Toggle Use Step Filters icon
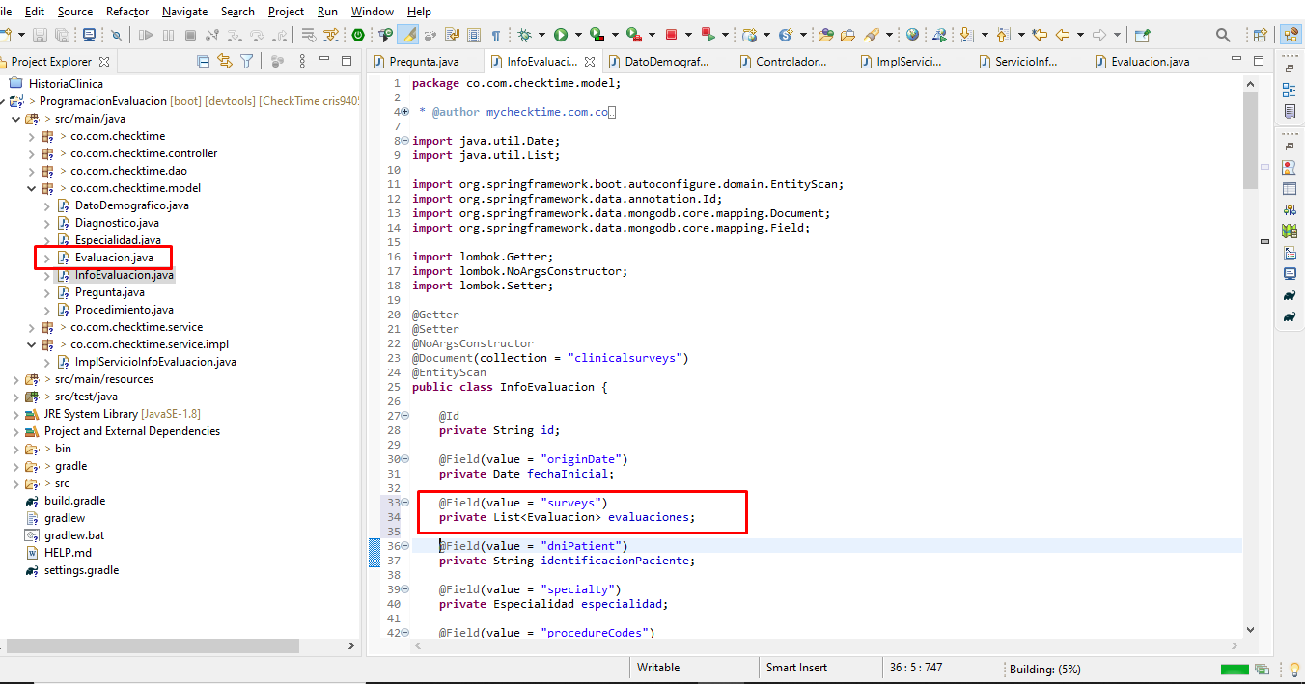The width and height of the screenshot is (1305, 684). point(331,35)
